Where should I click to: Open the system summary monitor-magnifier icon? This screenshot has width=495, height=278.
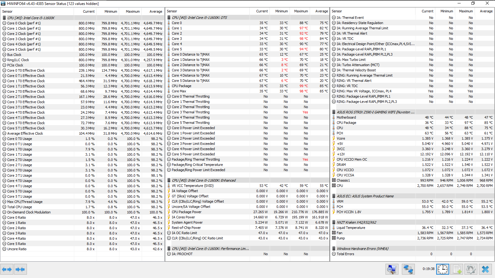point(392,269)
